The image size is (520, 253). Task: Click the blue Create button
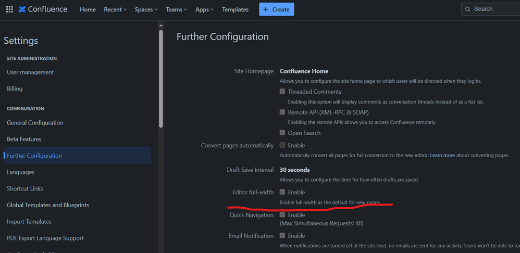coord(277,9)
